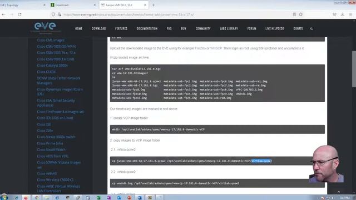
Task: Open the DOCUMENTATION menu item
Action: [147, 28]
